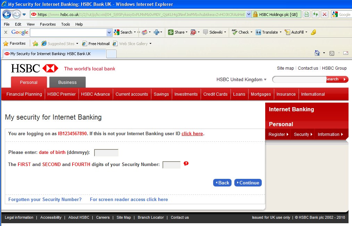352x226 pixels.
Task: Select the My Security for Internet Banking tab
Action: pos(54,54)
